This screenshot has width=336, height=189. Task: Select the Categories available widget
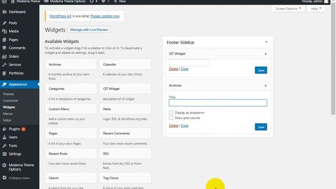tap(71, 89)
